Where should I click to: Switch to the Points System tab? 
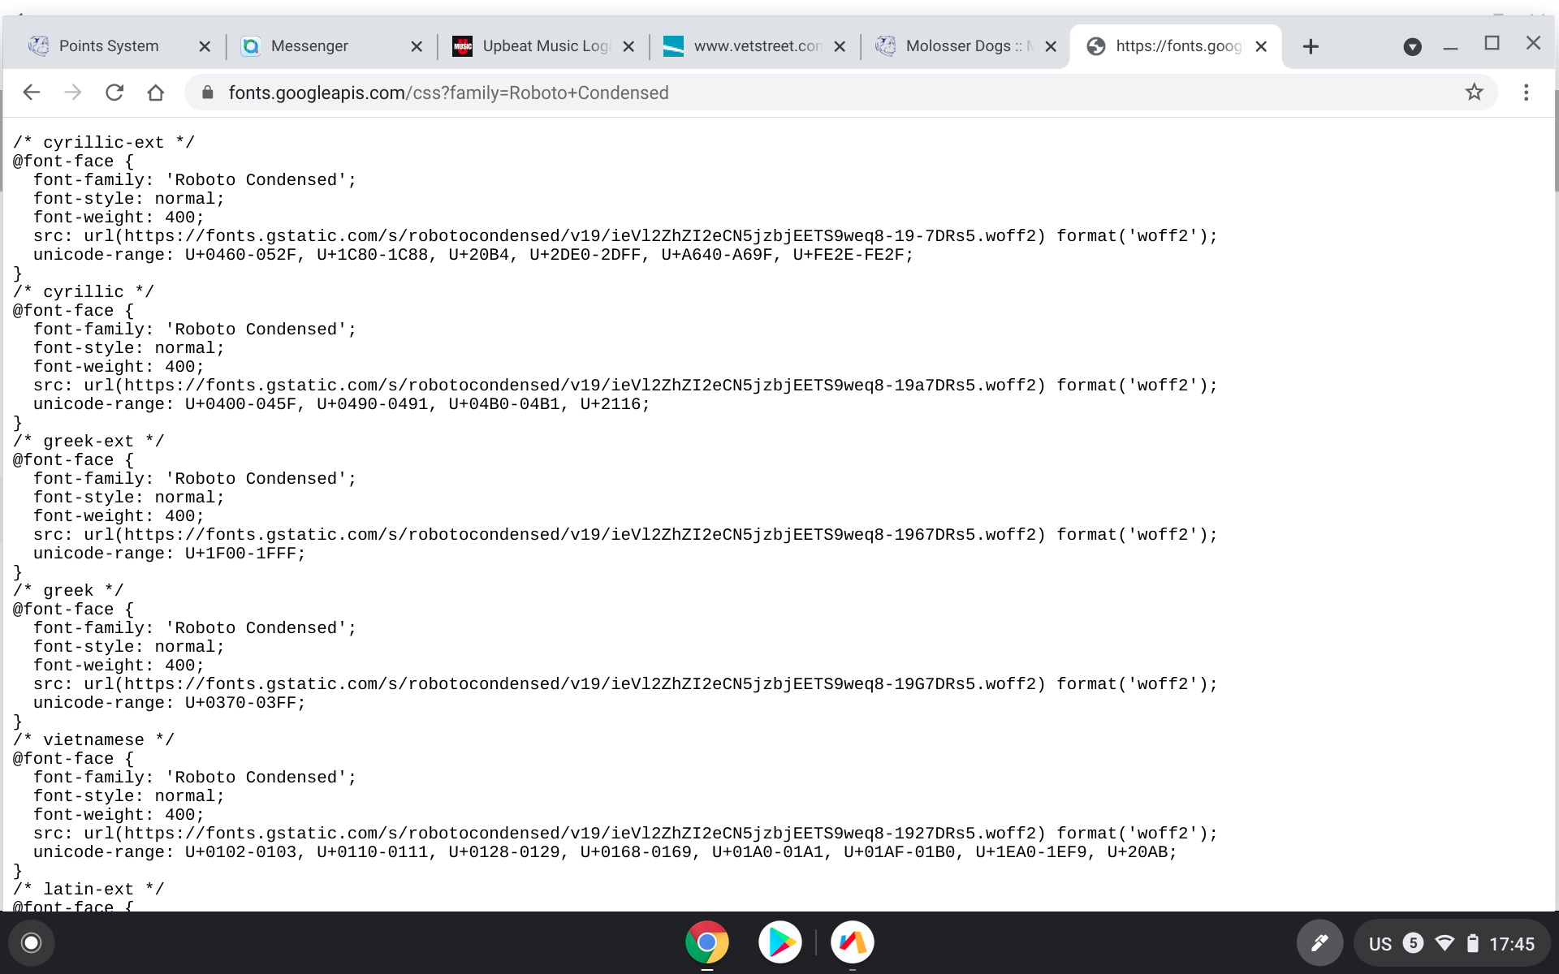coord(109,46)
